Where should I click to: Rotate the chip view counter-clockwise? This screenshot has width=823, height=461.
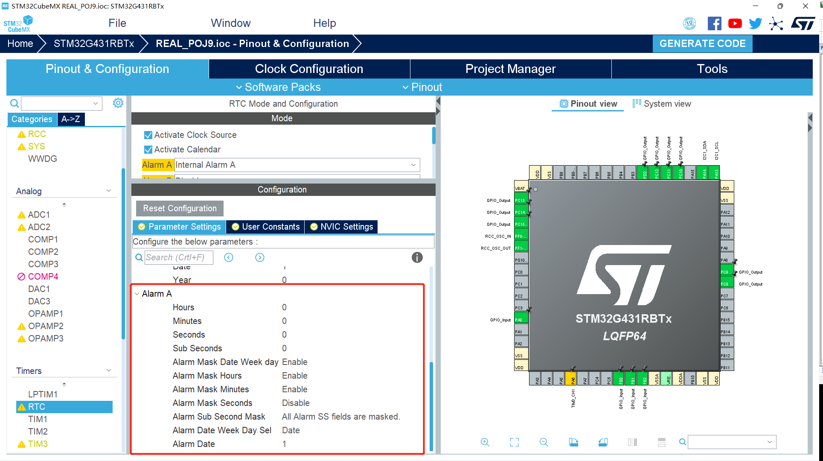(x=603, y=442)
